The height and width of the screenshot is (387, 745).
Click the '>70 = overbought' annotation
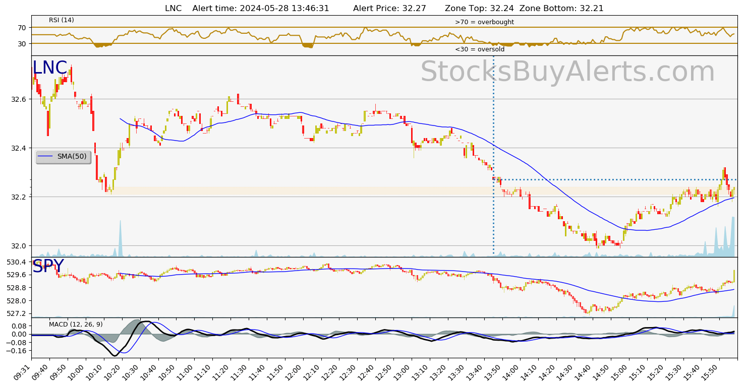click(x=484, y=22)
